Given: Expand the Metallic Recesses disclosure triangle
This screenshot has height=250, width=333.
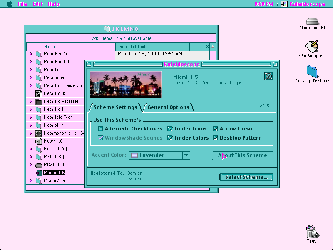Looking at the screenshot, I should click(30, 102).
